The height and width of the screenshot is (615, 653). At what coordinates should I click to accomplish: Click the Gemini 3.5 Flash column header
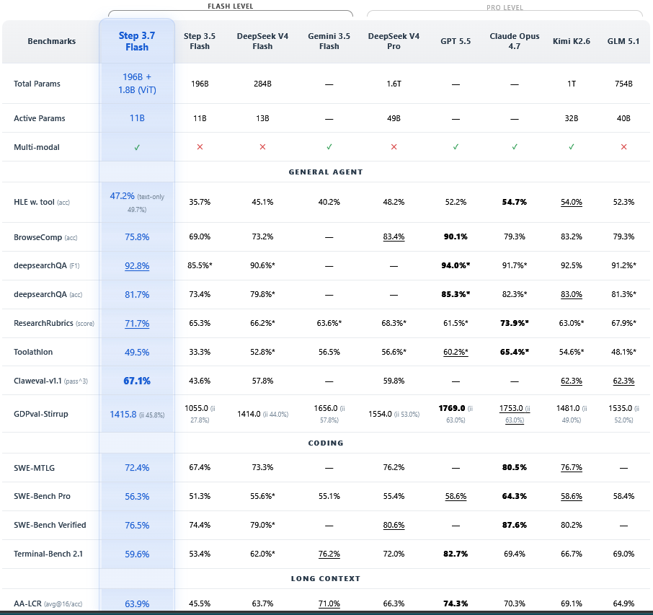pos(329,41)
